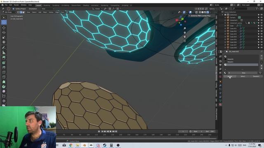Toggle the camera view icon in viewport

pyautogui.click(x=185, y=37)
